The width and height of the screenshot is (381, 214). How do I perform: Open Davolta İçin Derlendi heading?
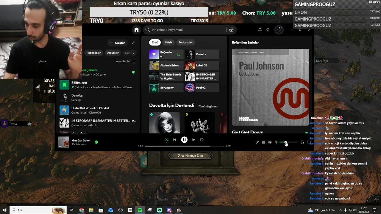click(172, 106)
